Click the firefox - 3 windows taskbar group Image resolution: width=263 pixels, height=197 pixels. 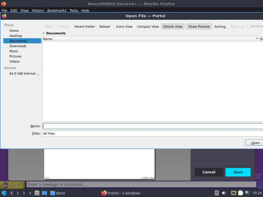coord(121,193)
